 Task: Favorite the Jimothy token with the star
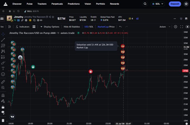coord(53,17)
